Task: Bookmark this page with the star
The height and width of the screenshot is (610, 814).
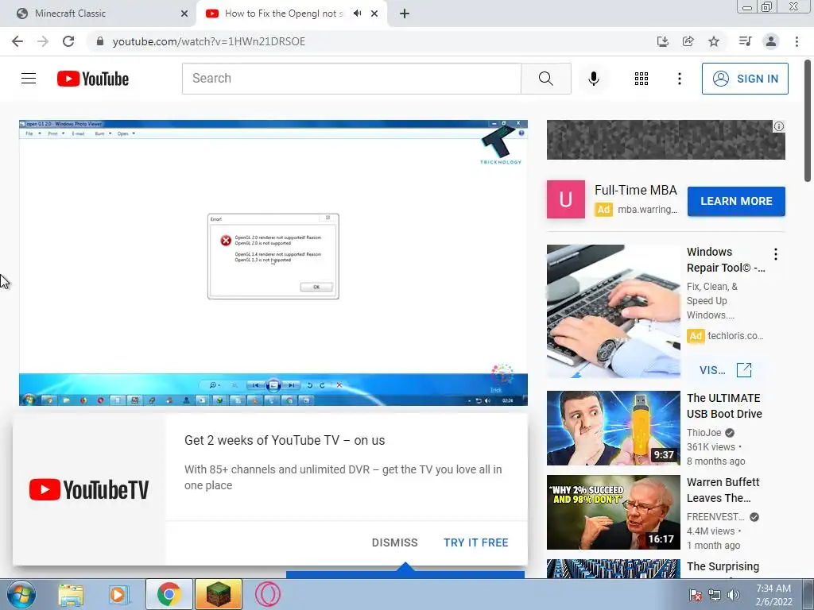Action: (714, 41)
